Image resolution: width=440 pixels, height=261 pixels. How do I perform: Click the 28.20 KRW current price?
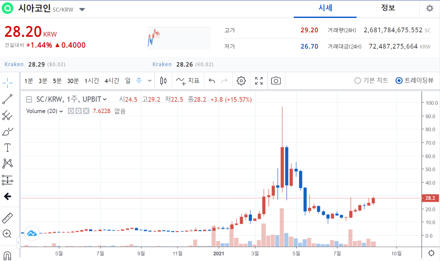pyautogui.click(x=31, y=32)
